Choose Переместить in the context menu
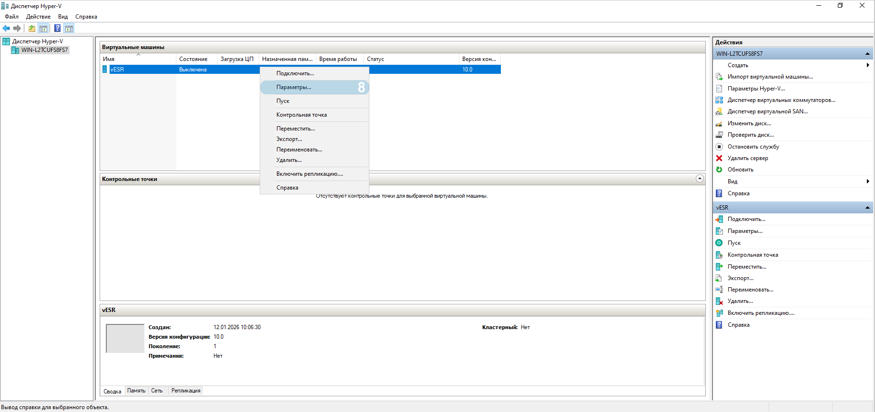The image size is (875, 412). pos(315,129)
